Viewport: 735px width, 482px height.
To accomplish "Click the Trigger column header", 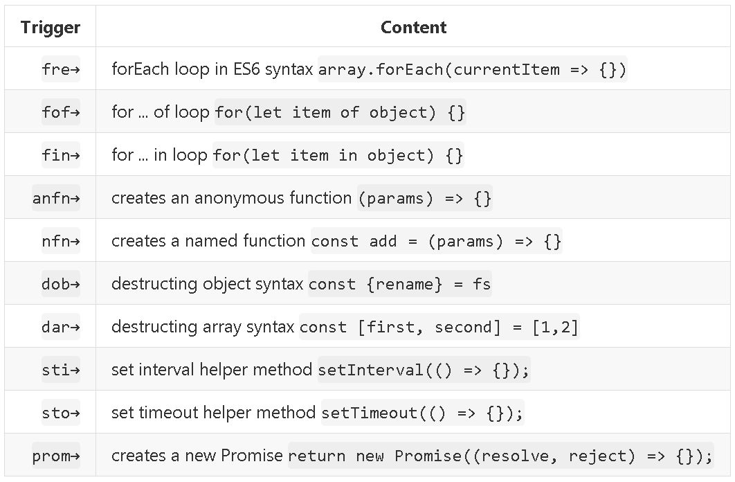I will [x=51, y=28].
